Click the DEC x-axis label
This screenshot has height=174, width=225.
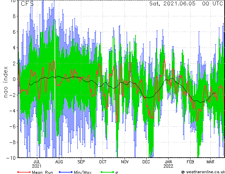pyautogui.click(x=146, y=162)
